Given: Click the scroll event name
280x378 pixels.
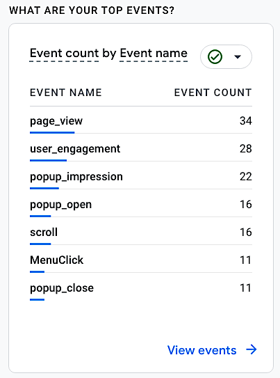Looking at the screenshot, I should click(x=44, y=233).
